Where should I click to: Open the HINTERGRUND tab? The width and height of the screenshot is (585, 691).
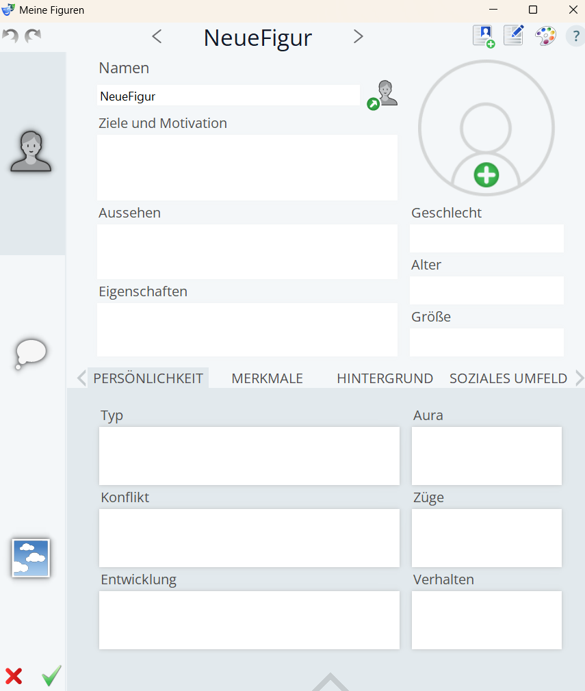385,378
